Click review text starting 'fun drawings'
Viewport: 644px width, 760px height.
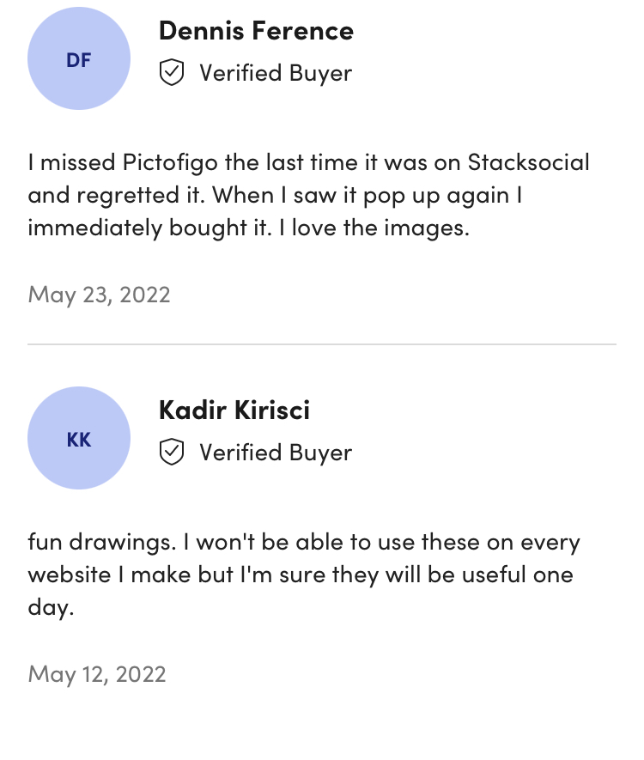[304, 575]
